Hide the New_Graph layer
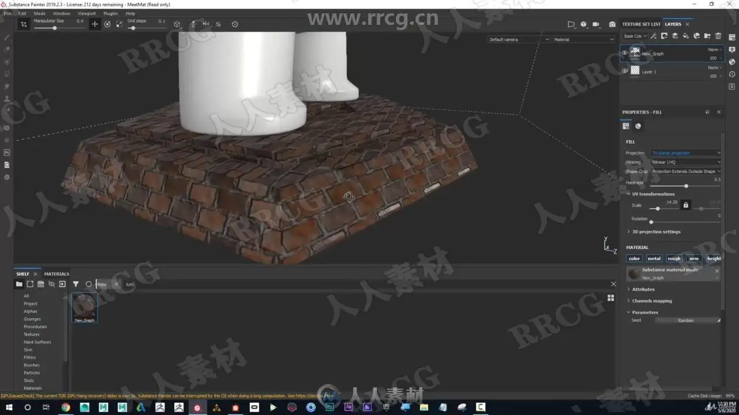Viewport: 739px width, 415px height. coord(624,53)
